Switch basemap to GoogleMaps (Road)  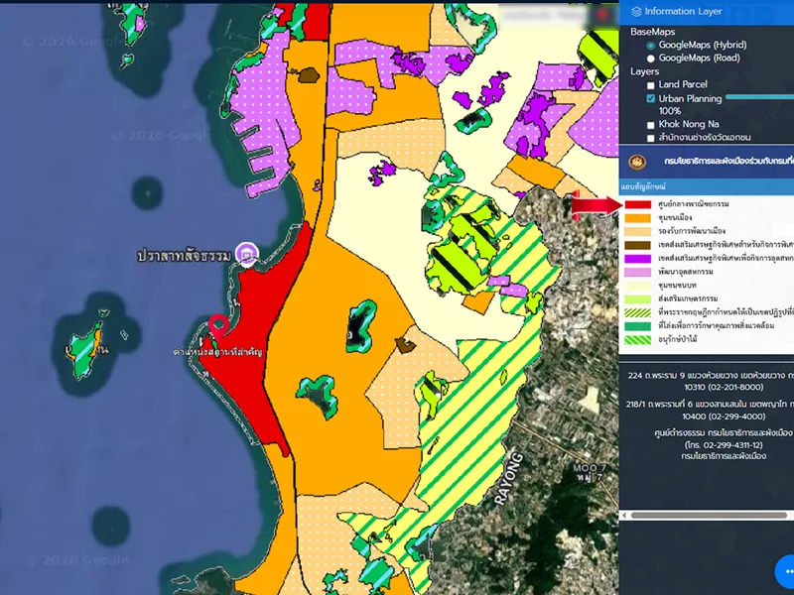point(651,58)
